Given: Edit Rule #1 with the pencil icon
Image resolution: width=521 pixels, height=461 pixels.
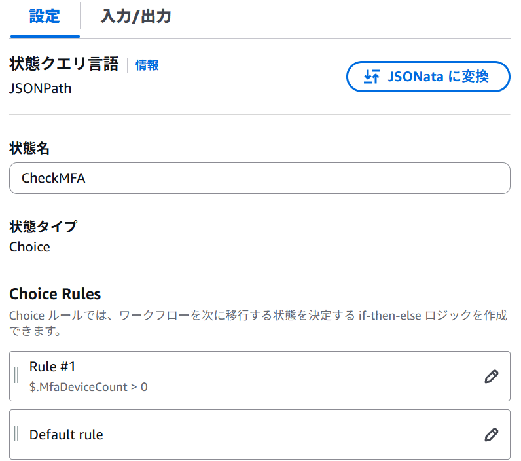Looking at the screenshot, I should [491, 377].
